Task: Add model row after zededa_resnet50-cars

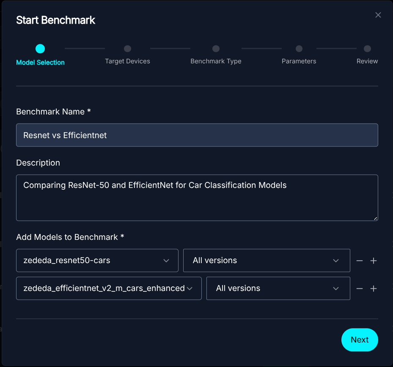Action: (x=374, y=261)
